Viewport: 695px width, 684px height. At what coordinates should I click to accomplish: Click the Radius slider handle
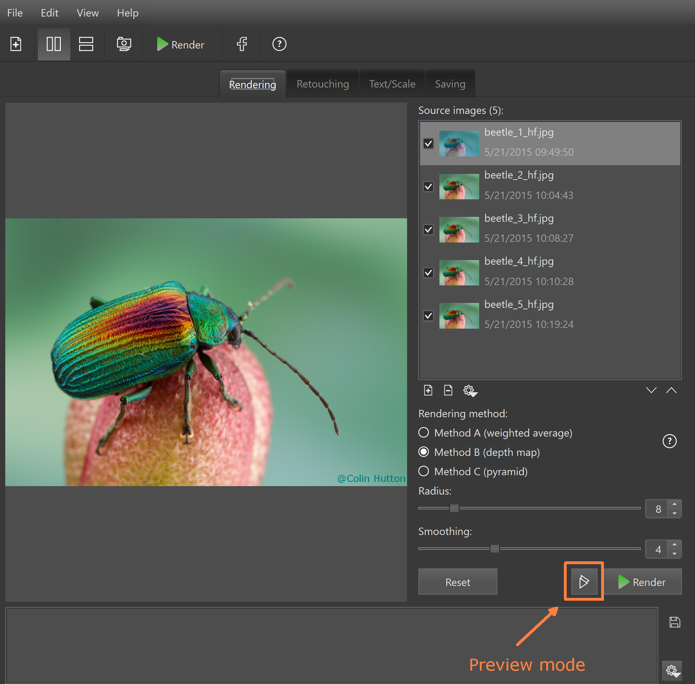(x=454, y=508)
